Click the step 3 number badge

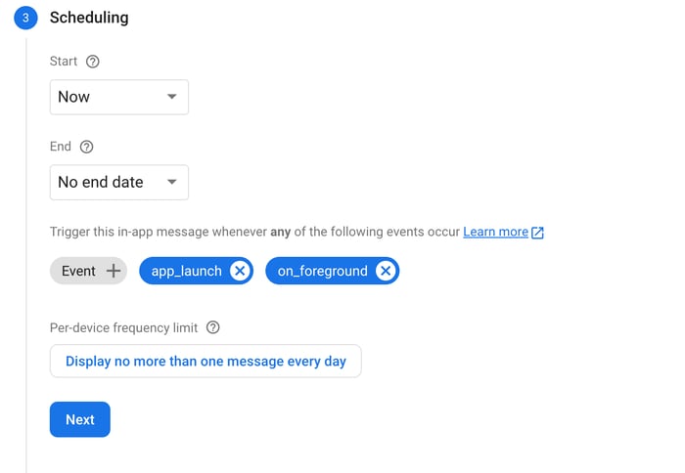coord(25,18)
